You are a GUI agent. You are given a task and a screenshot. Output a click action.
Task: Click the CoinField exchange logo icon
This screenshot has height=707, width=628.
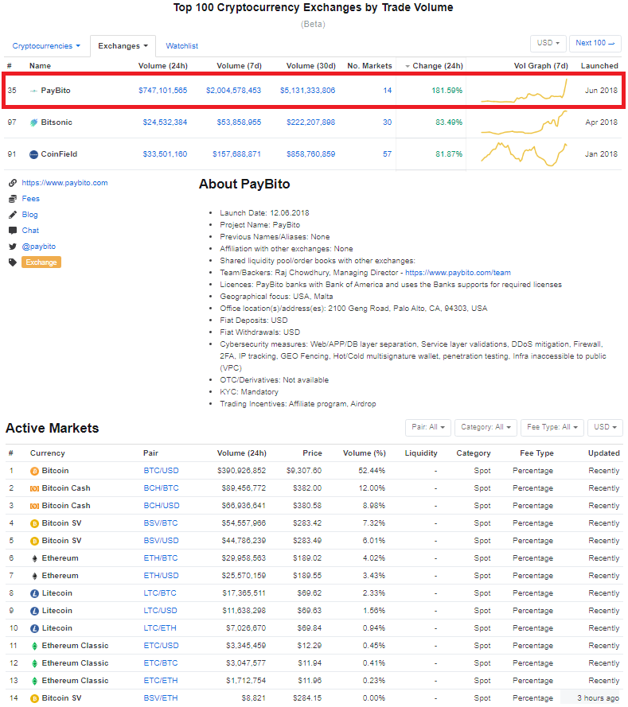[x=33, y=154]
